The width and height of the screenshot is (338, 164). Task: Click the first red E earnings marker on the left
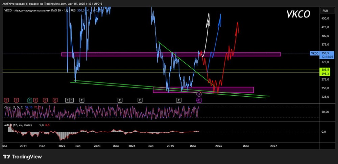(7, 100)
